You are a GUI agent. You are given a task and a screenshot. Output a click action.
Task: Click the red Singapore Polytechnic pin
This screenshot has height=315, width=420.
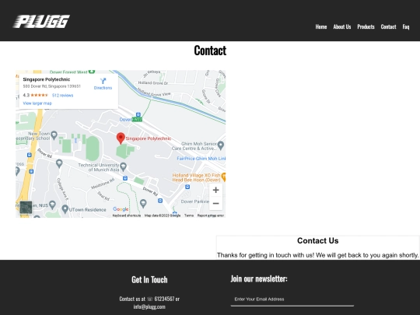121,138
